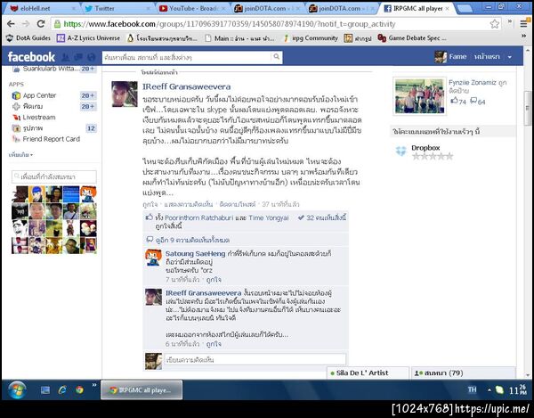Open the Chrome menu icon
Viewport: 534px width, 418px height.
pos(524,24)
